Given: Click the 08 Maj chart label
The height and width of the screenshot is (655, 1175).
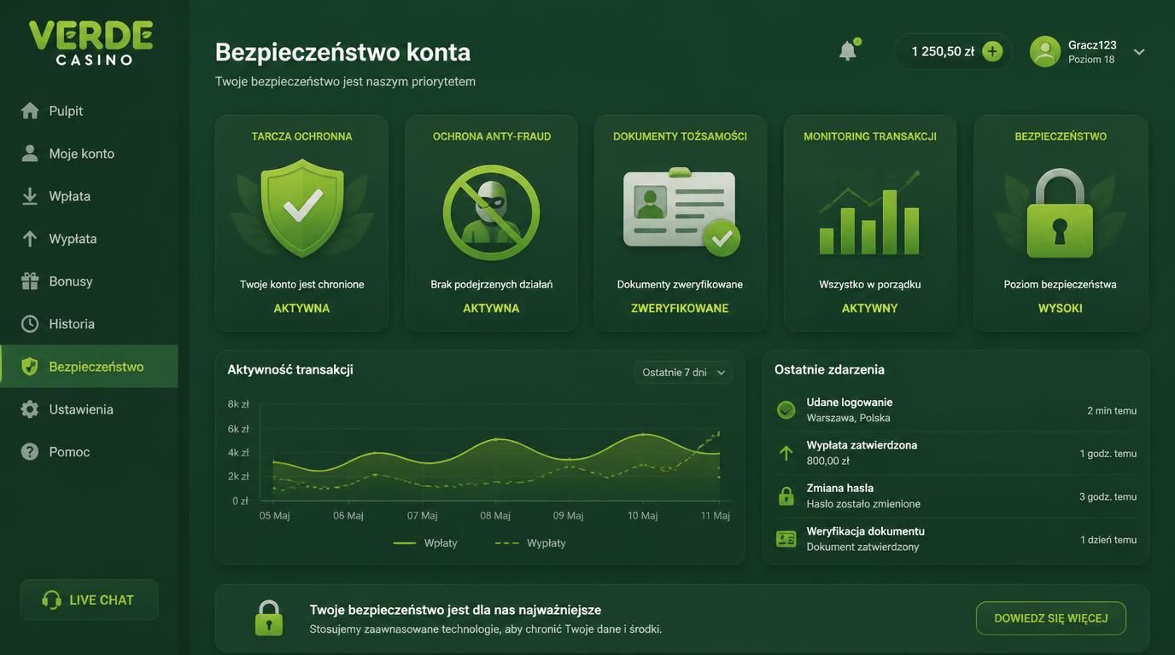Looking at the screenshot, I should [x=495, y=516].
